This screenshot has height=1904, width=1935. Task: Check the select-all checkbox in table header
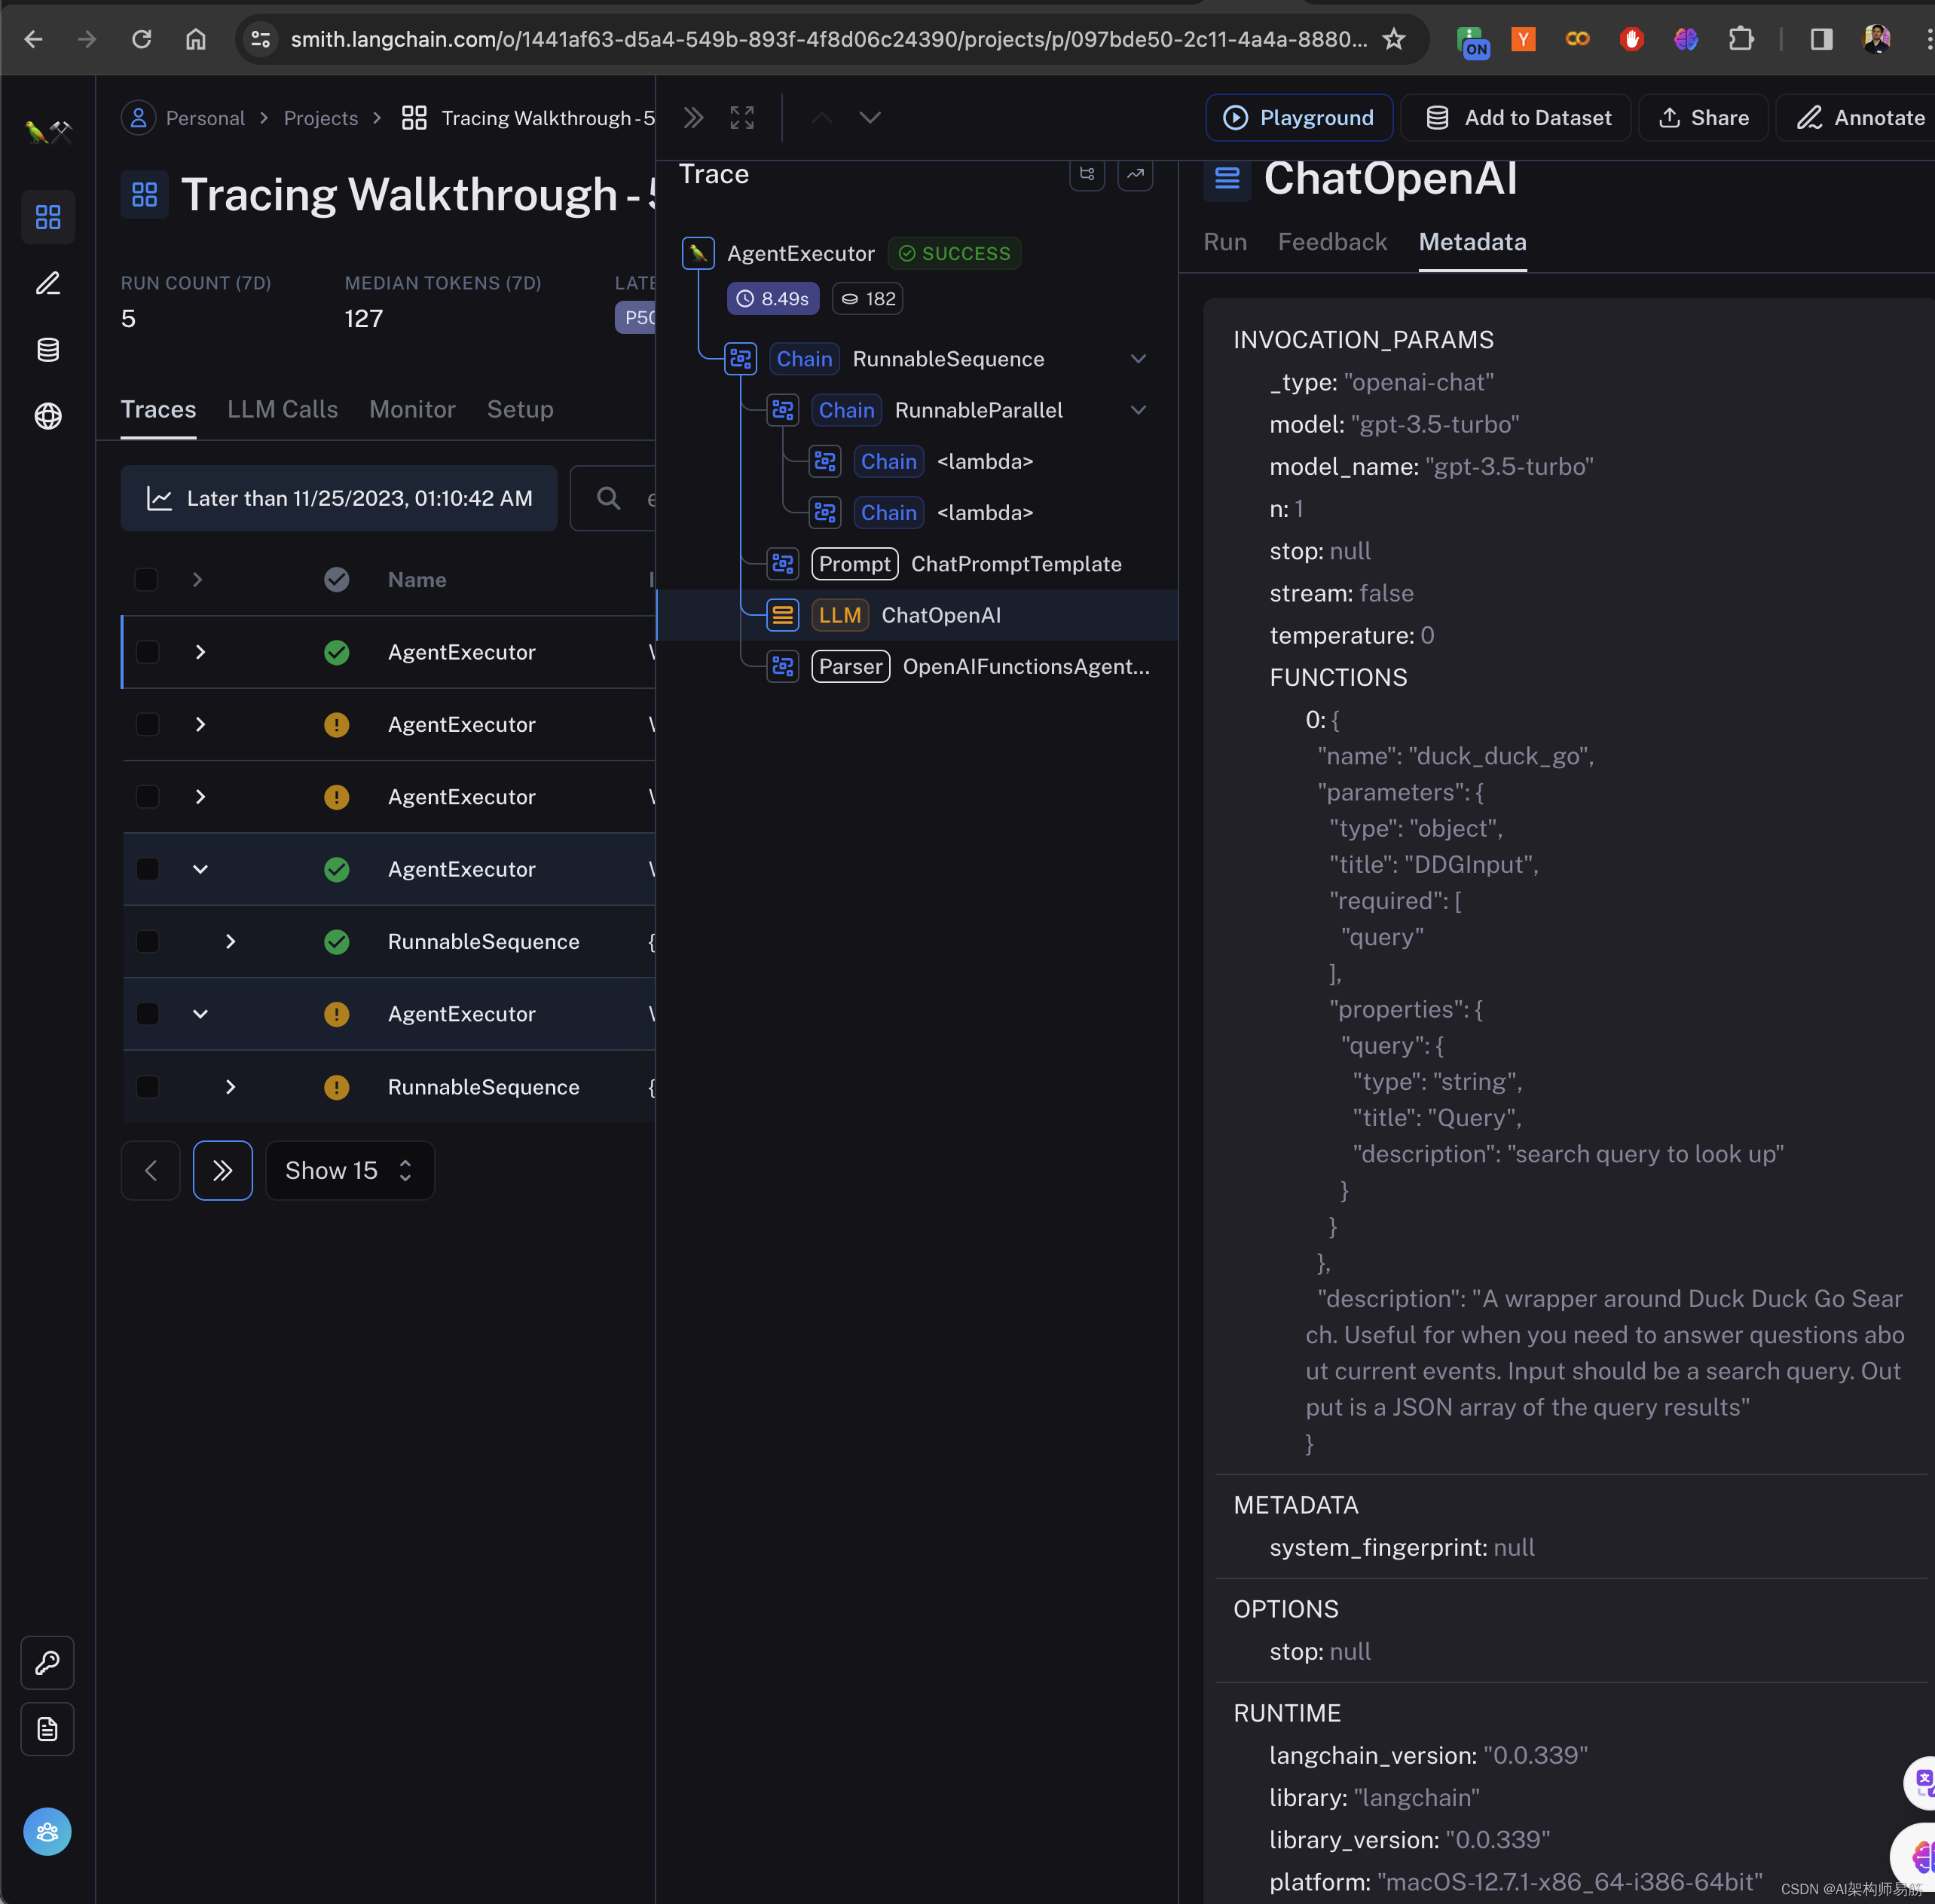pyautogui.click(x=147, y=580)
